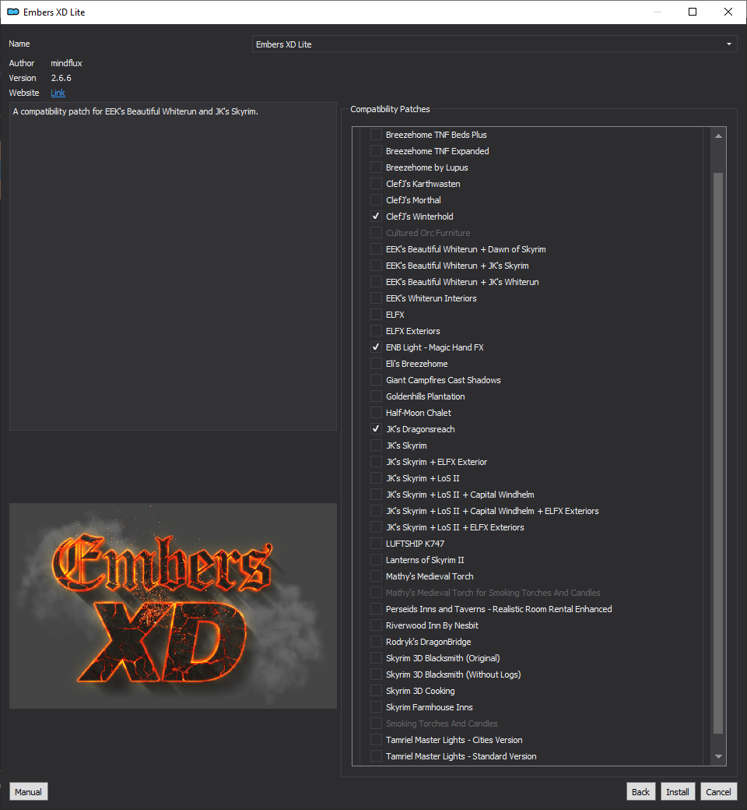The height and width of the screenshot is (810, 747).
Task: Select Half-Moon Chalet patch
Action: tap(377, 413)
